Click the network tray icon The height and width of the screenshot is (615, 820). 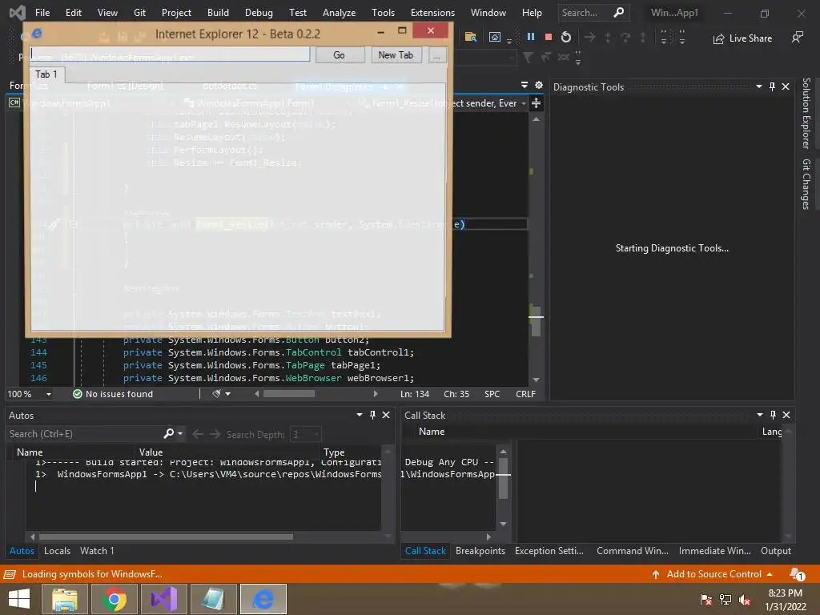(726, 600)
